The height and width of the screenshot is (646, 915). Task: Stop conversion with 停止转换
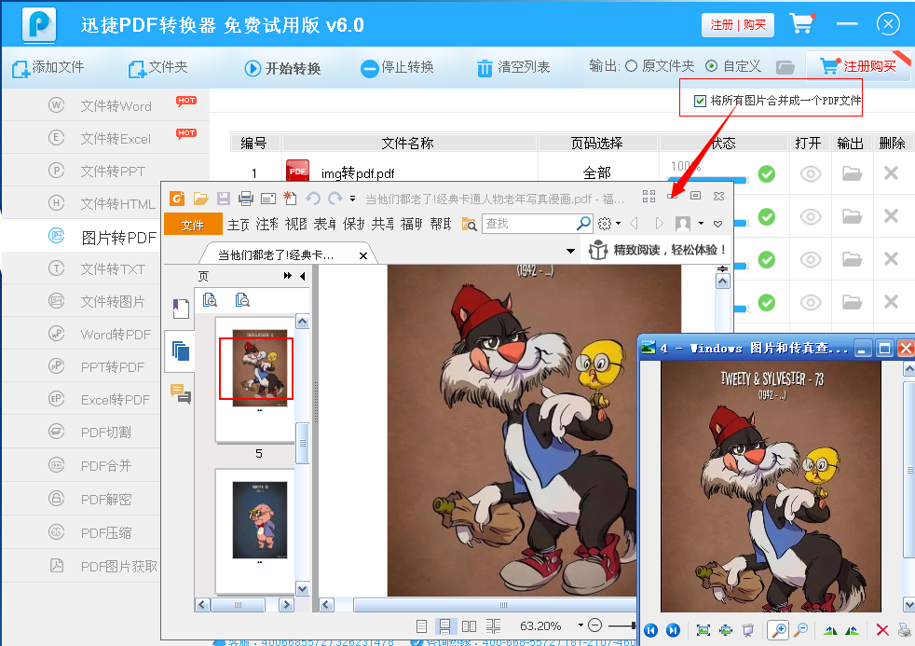click(x=397, y=68)
